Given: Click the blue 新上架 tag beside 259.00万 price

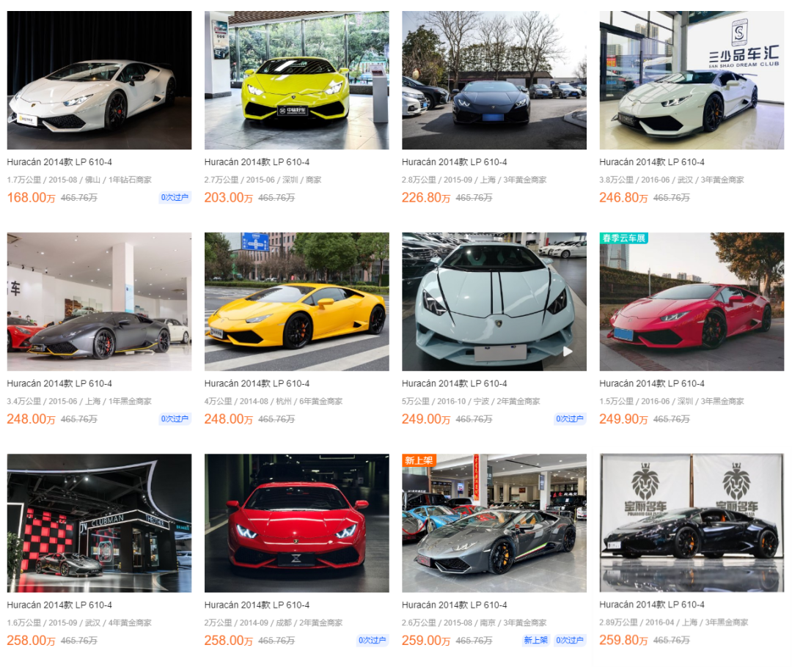Looking at the screenshot, I should click(535, 640).
